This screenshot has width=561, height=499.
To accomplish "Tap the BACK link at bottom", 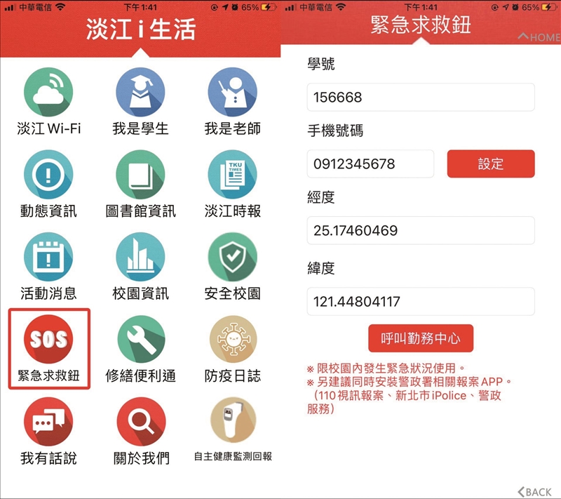I will (534, 491).
